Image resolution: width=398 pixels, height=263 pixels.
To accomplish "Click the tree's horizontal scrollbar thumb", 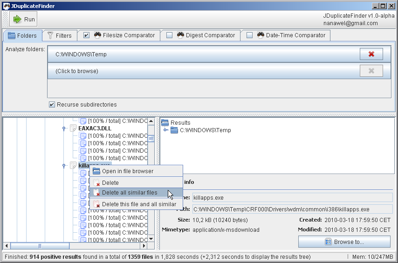I will [40, 246].
